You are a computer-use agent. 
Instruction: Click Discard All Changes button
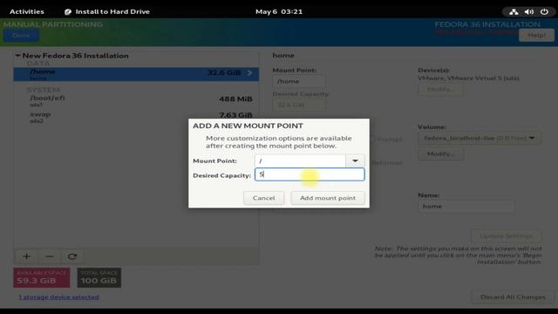(x=513, y=297)
